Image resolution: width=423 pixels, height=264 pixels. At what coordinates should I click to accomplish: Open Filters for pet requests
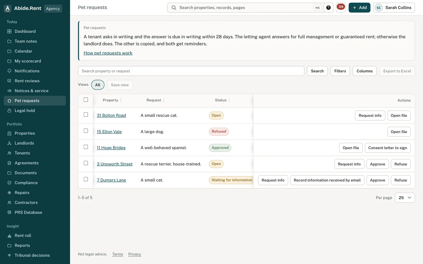point(340,71)
